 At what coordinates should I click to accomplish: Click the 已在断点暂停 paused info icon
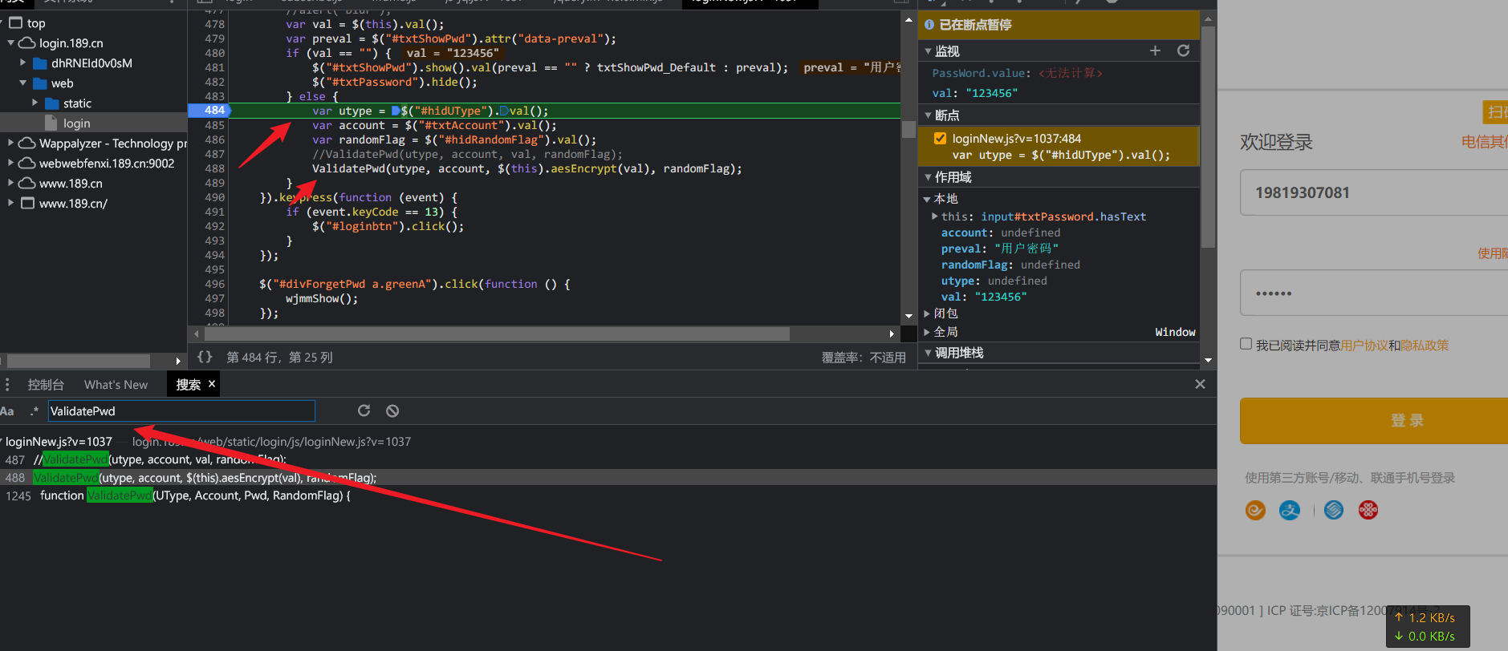(x=929, y=25)
